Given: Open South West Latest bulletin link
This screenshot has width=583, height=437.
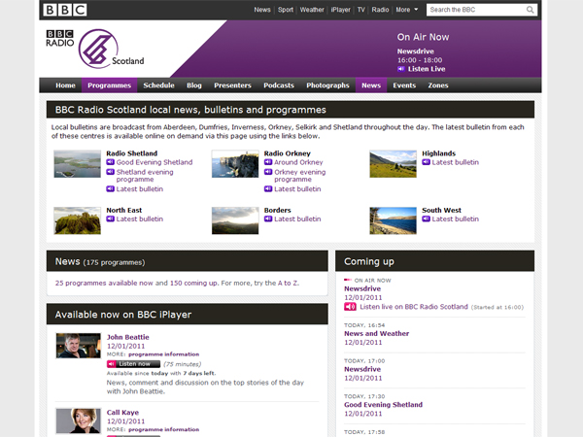Looking at the screenshot, I should pyautogui.click(x=456, y=218).
